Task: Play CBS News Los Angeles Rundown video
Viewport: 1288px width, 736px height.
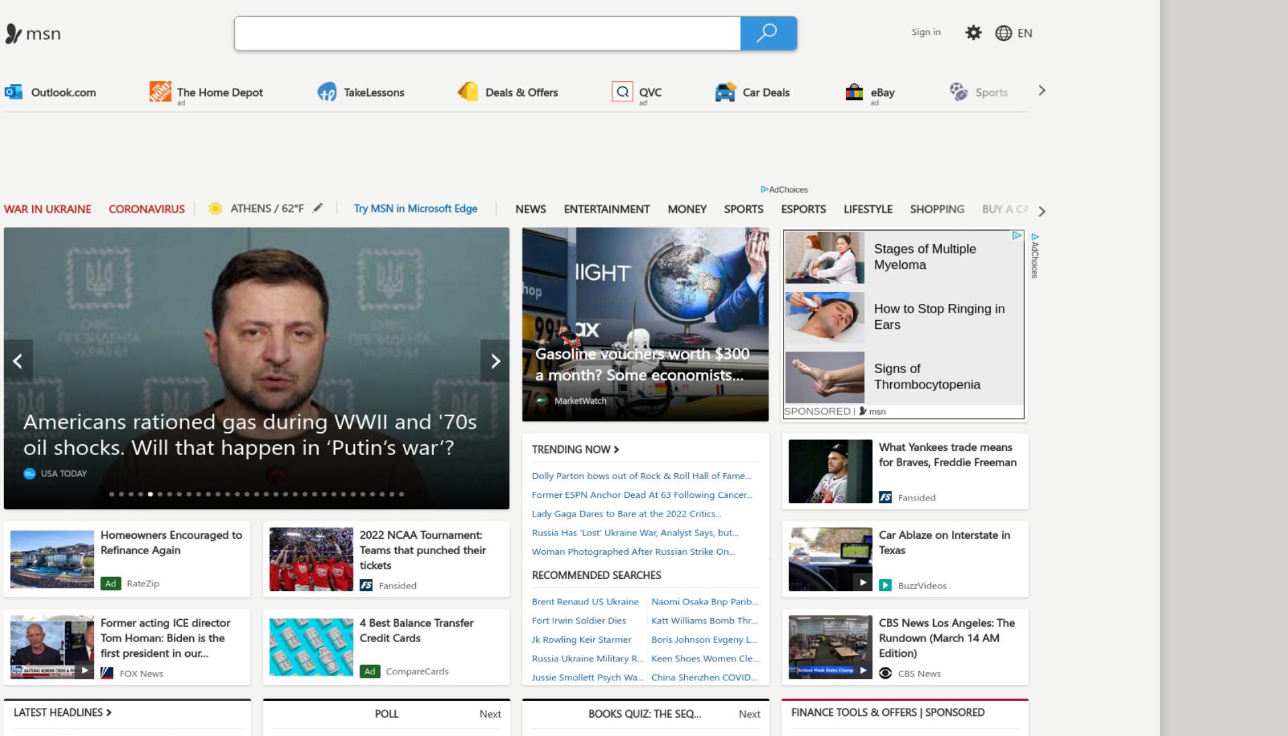Action: click(863, 670)
